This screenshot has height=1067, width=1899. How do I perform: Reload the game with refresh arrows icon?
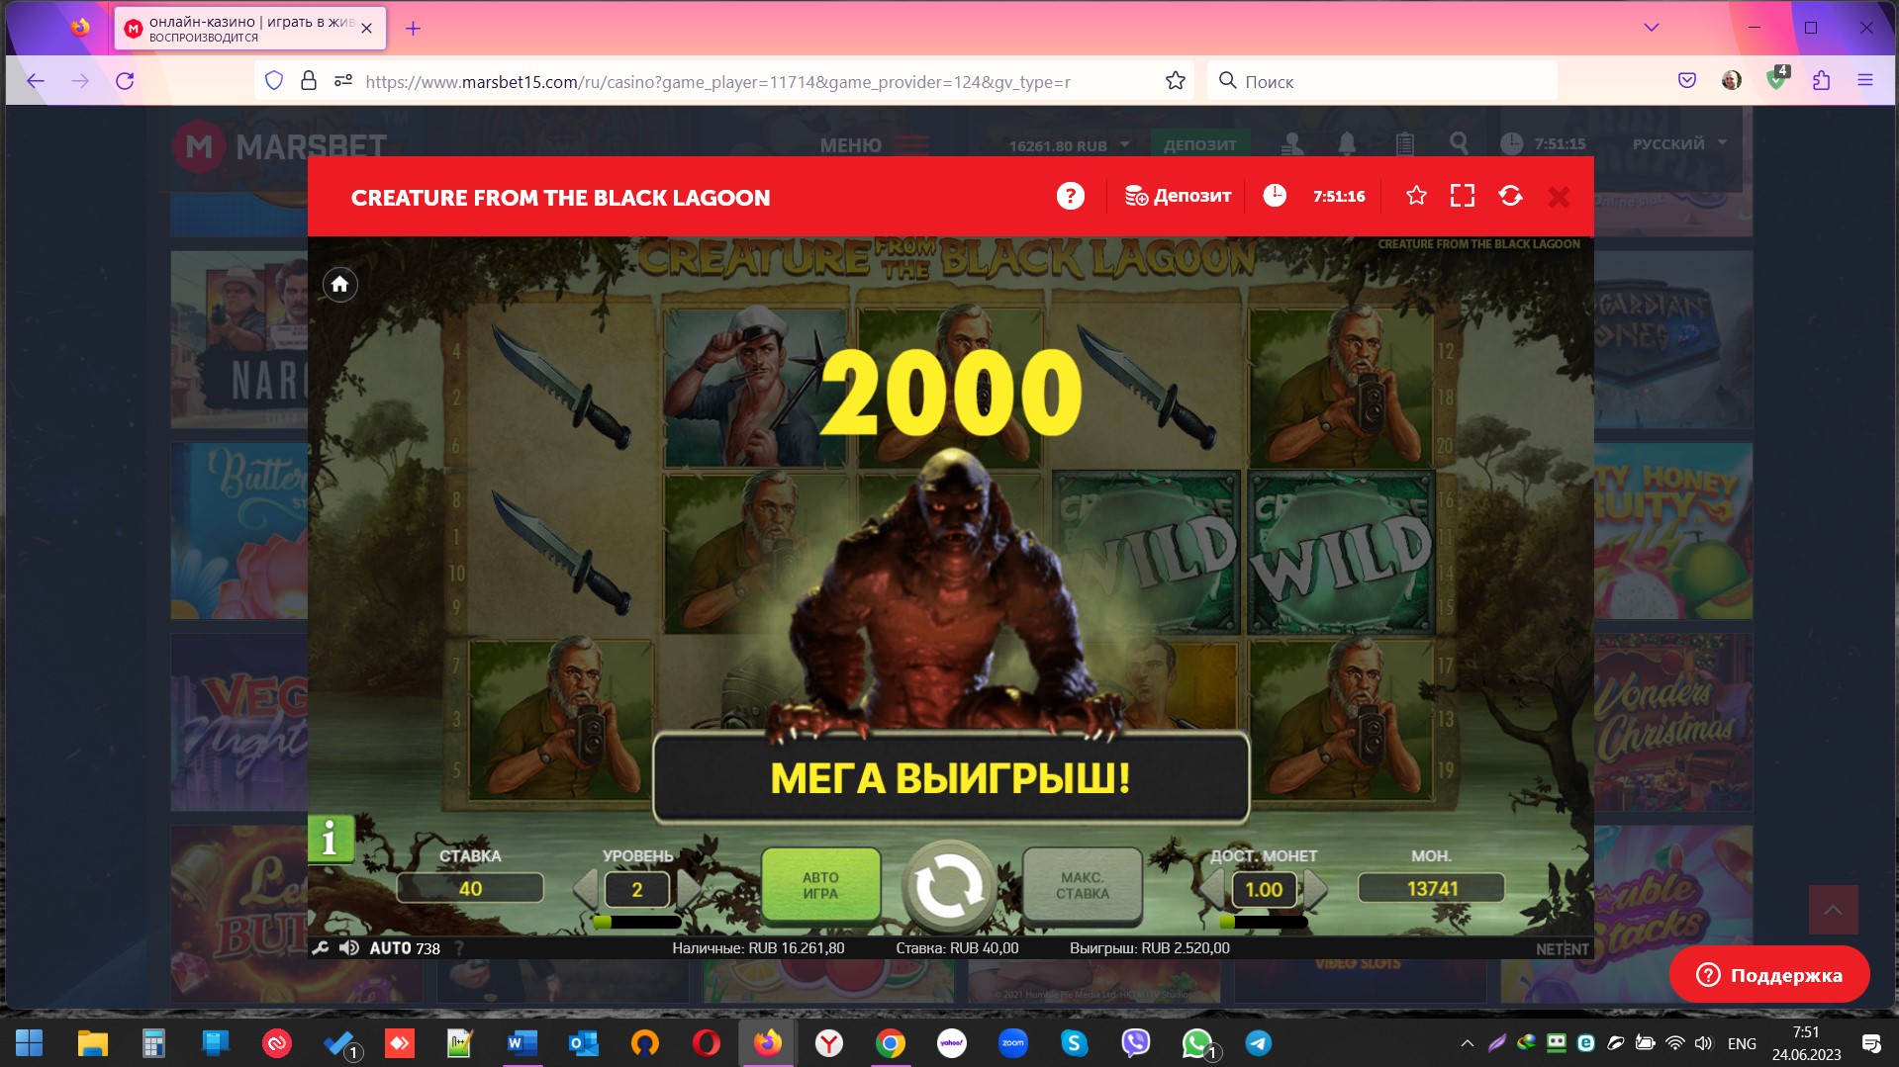pos(1510,196)
